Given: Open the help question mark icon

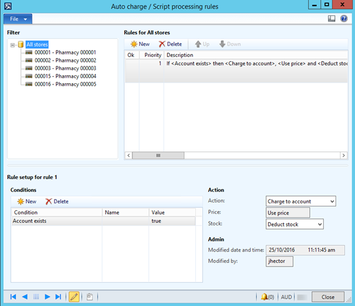Looking at the screenshot, I should pyautogui.click(x=344, y=19).
